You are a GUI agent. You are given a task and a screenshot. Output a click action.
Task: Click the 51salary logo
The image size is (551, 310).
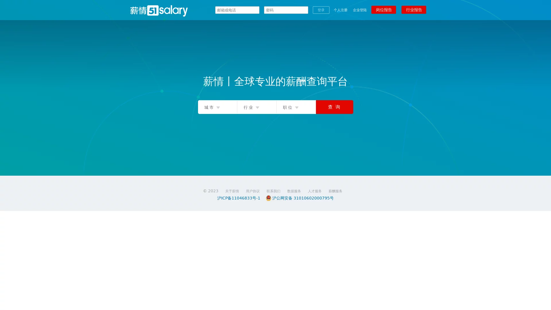pos(159,10)
